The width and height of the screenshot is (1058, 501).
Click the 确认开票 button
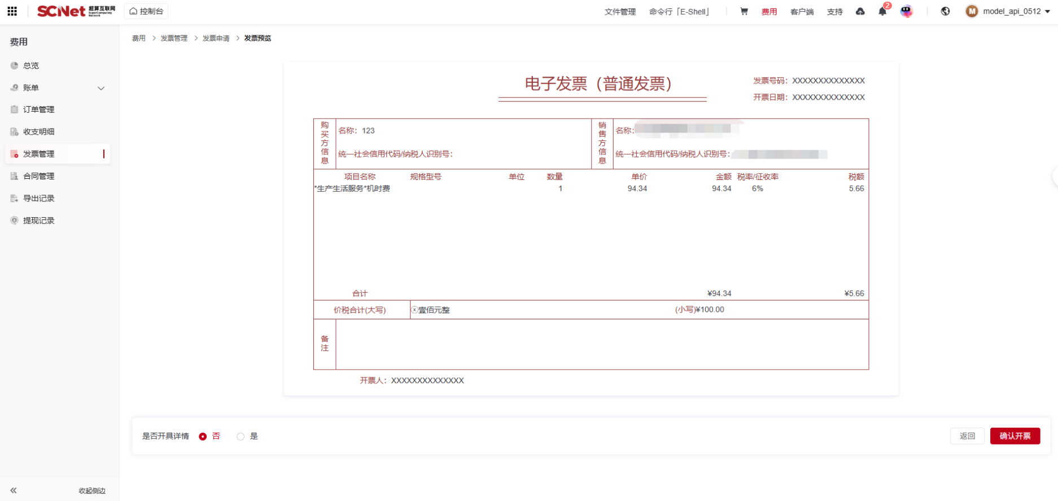[x=1015, y=436]
